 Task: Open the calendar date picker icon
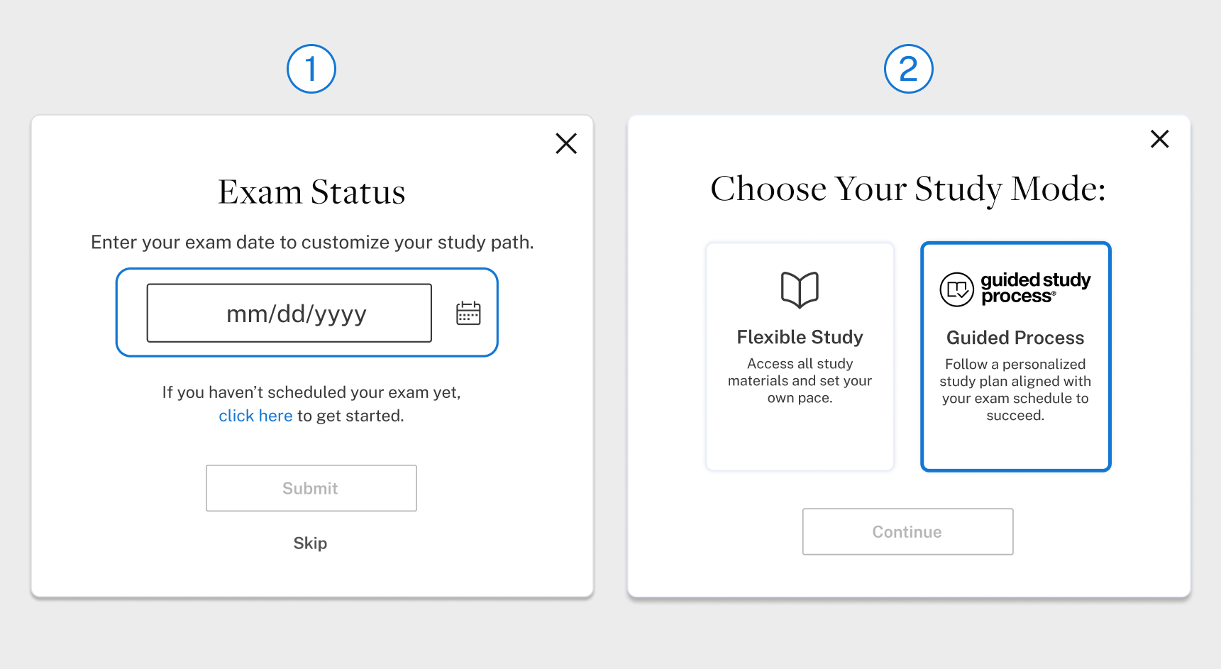click(468, 313)
